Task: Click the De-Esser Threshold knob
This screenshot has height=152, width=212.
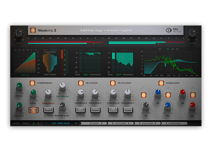Action: coord(81,93)
